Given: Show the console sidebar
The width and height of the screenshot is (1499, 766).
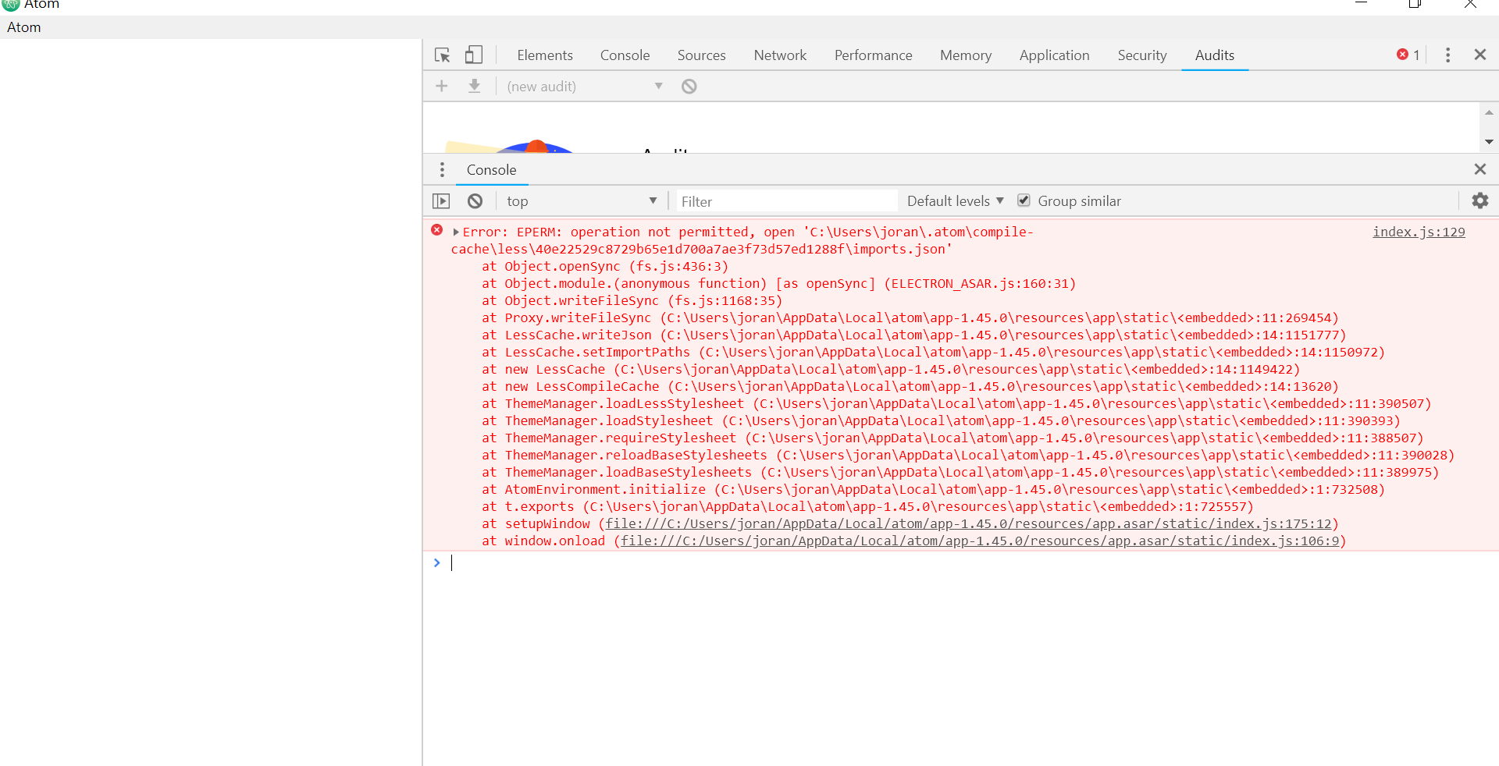Looking at the screenshot, I should coord(441,201).
